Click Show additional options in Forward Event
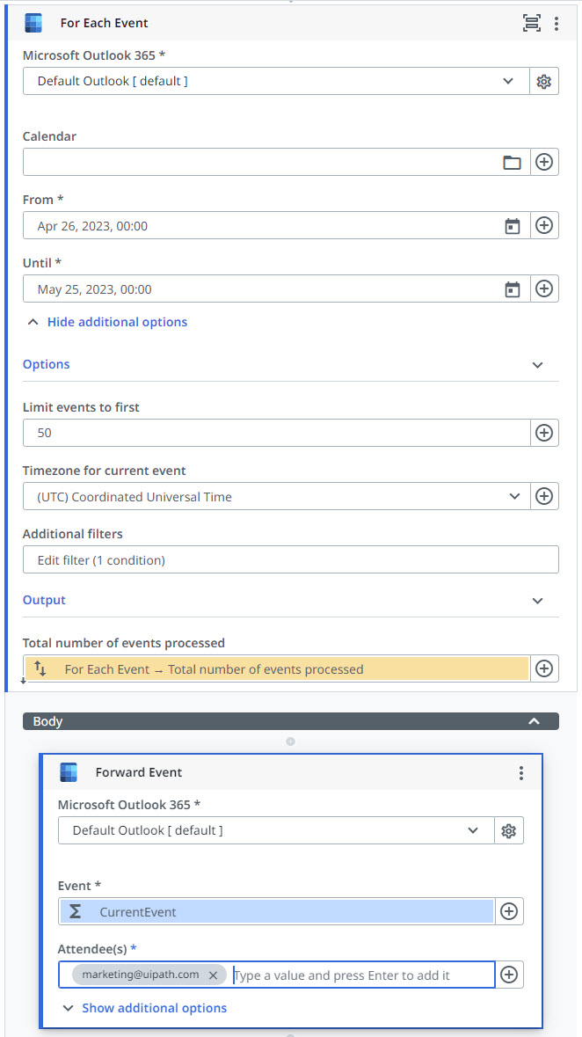 154,1008
